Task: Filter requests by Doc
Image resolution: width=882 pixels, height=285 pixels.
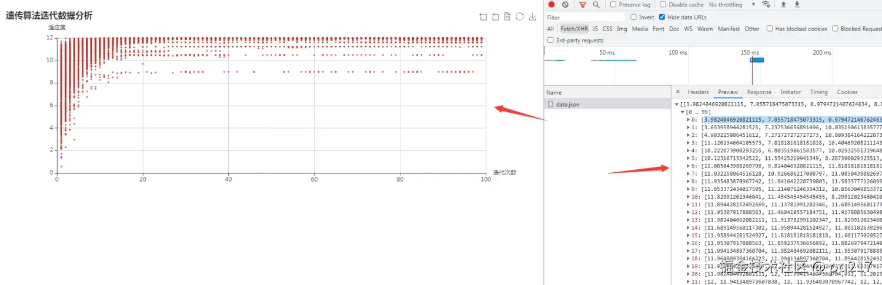Action: pyautogui.click(x=674, y=28)
